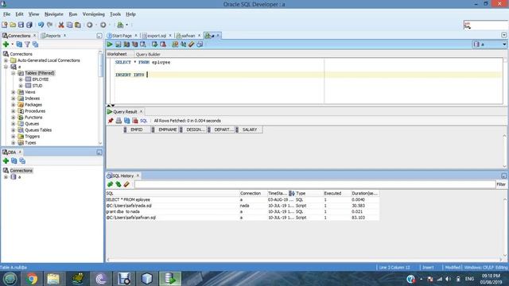Close the Query Result tab

[141, 111]
